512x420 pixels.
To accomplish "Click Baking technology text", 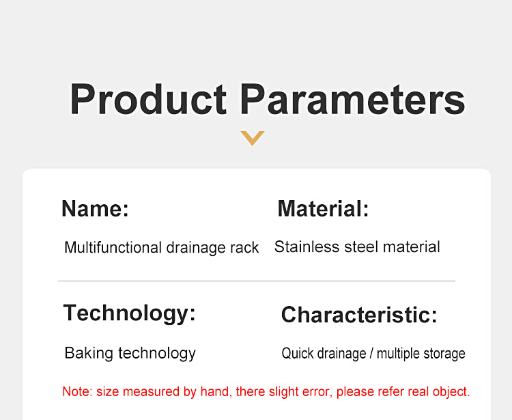I will pyautogui.click(x=130, y=353).
